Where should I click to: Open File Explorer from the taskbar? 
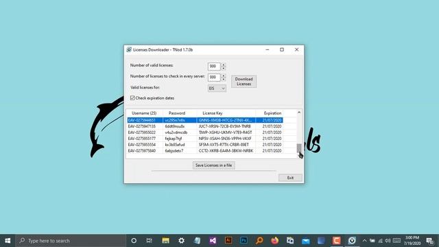tap(165, 241)
